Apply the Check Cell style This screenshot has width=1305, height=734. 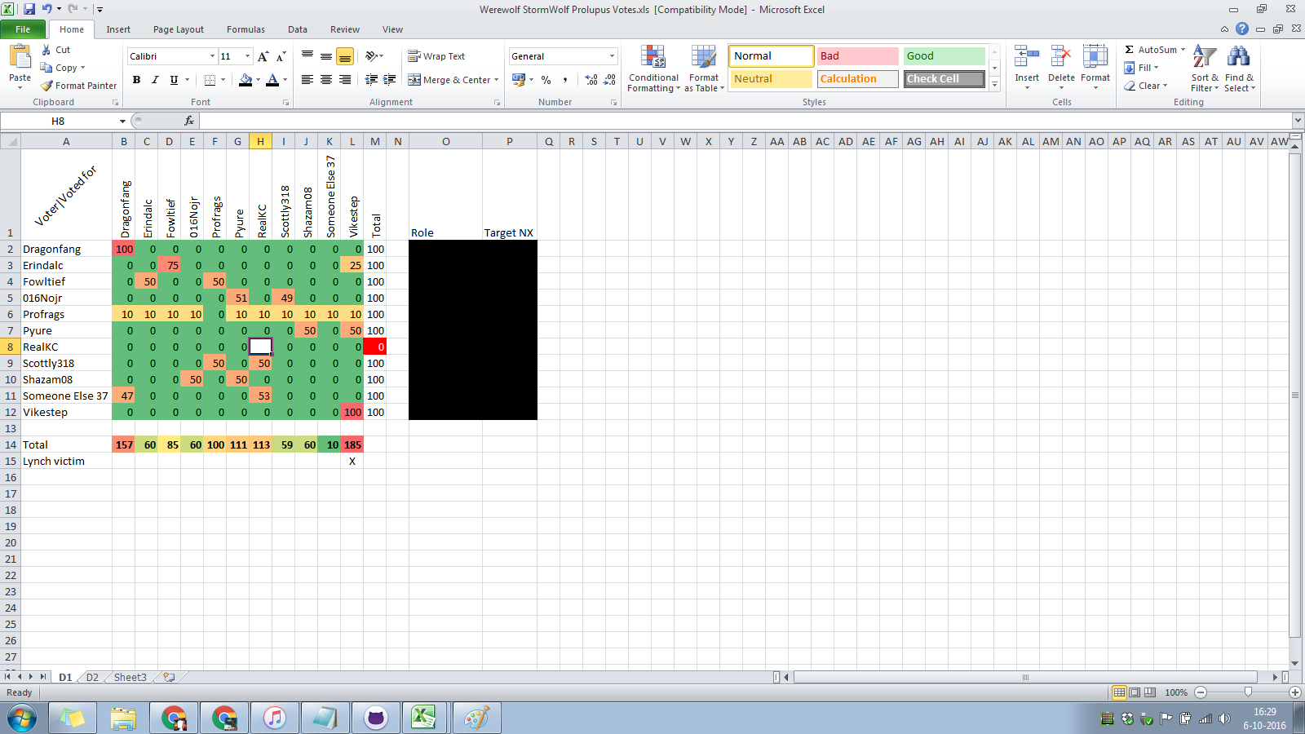click(944, 79)
